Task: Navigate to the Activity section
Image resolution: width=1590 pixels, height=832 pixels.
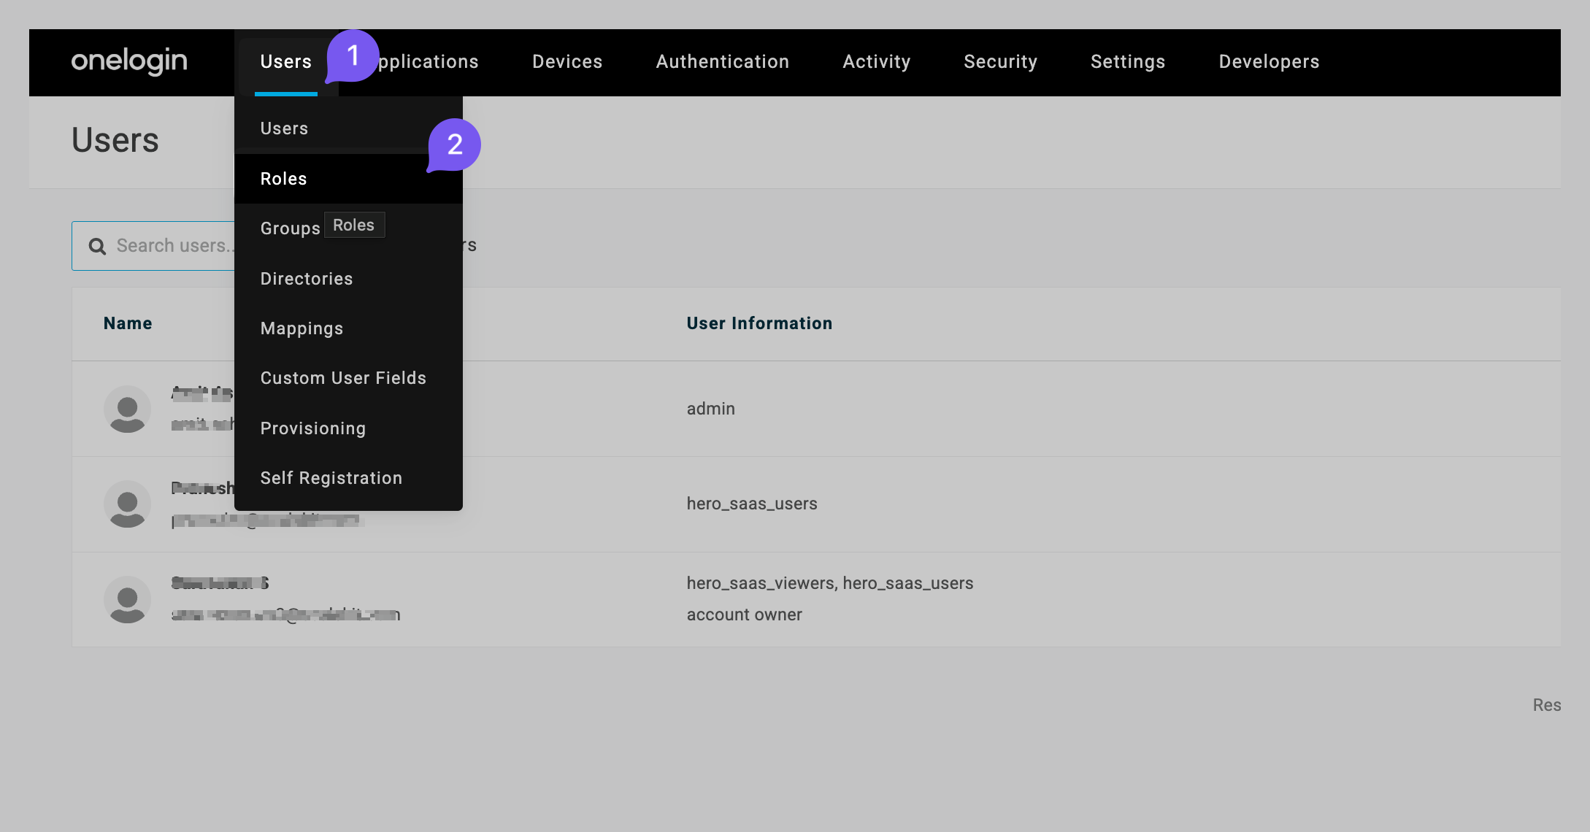Action: point(876,61)
